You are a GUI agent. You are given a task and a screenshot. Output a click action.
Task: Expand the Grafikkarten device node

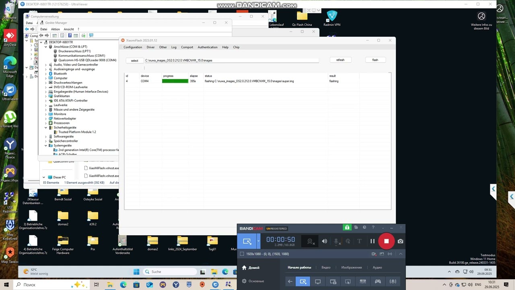pos(46,96)
